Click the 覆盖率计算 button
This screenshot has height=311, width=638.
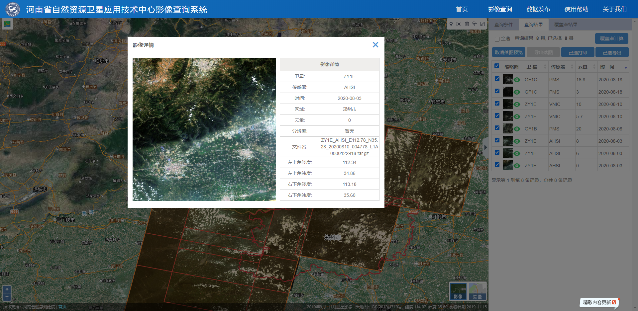pyautogui.click(x=612, y=39)
